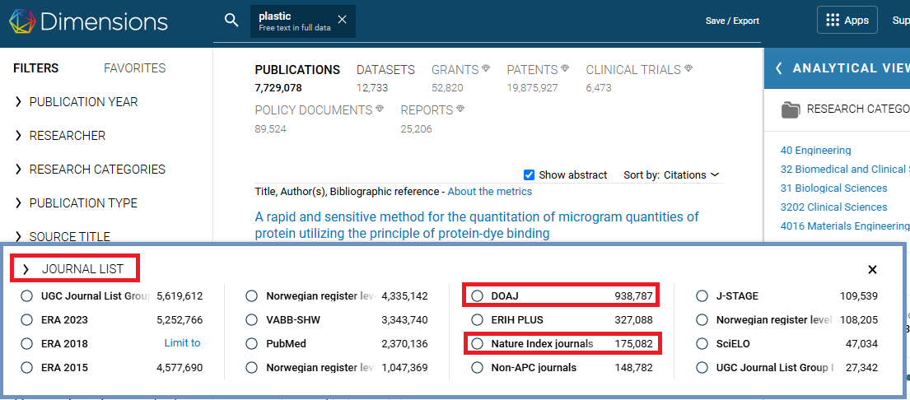Select the PubMed journal list option
Viewport: 910px width, 400px height.
pyautogui.click(x=252, y=343)
